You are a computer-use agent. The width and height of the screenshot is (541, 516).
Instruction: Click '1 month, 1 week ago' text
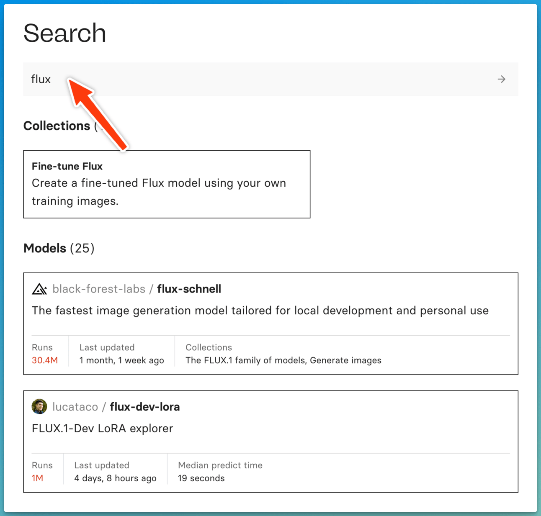(x=122, y=360)
